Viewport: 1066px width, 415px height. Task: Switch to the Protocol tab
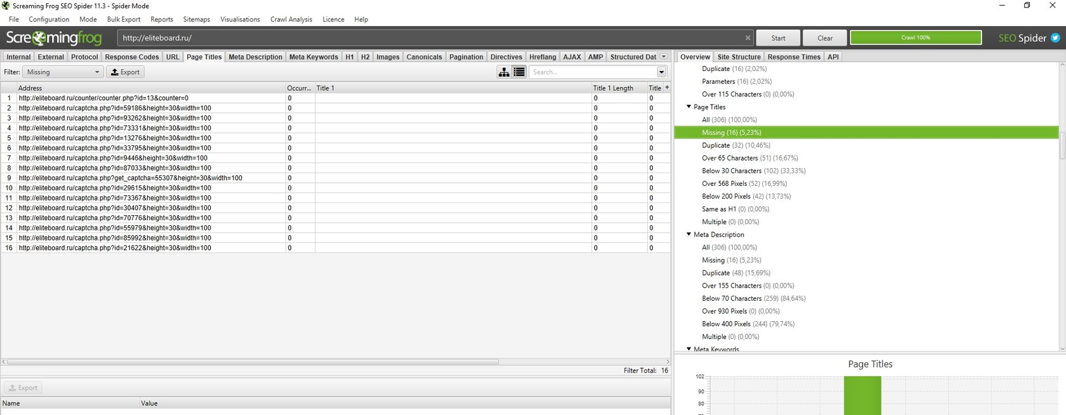(84, 56)
